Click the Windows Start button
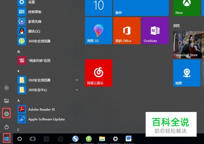This screenshot has width=204, height=144. coord(6,139)
